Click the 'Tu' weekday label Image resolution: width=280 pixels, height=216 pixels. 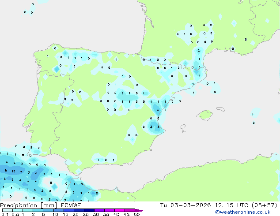163,205
